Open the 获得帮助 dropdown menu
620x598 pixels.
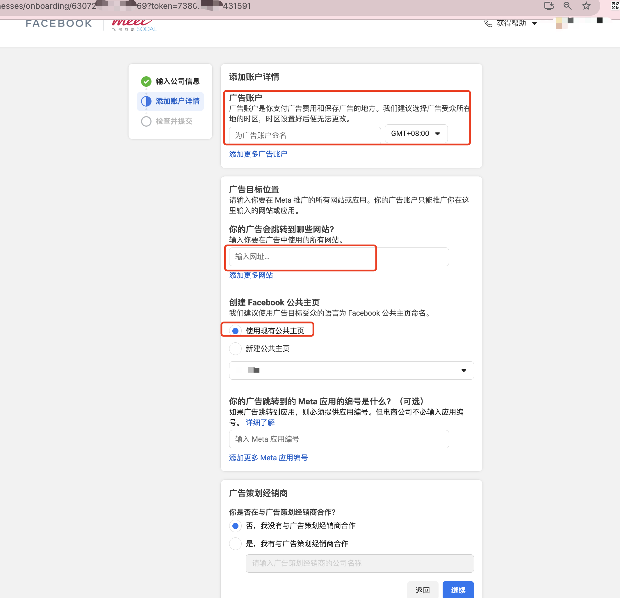click(511, 23)
